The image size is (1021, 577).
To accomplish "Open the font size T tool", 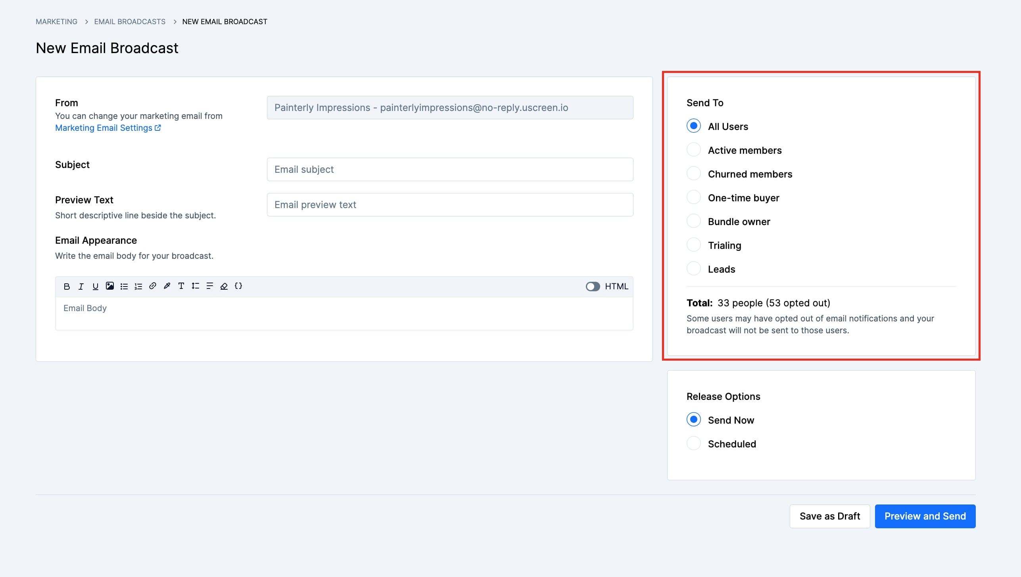I will (181, 286).
